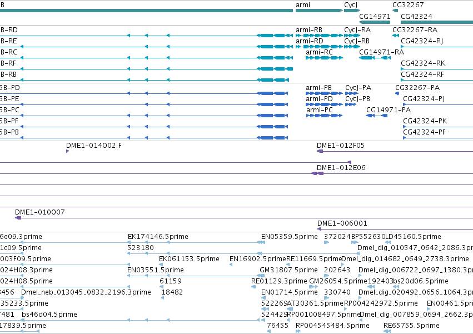Select the CG42324-PF protein label
Viewport: 473px width, 334px height.
pyautogui.click(x=425, y=132)
